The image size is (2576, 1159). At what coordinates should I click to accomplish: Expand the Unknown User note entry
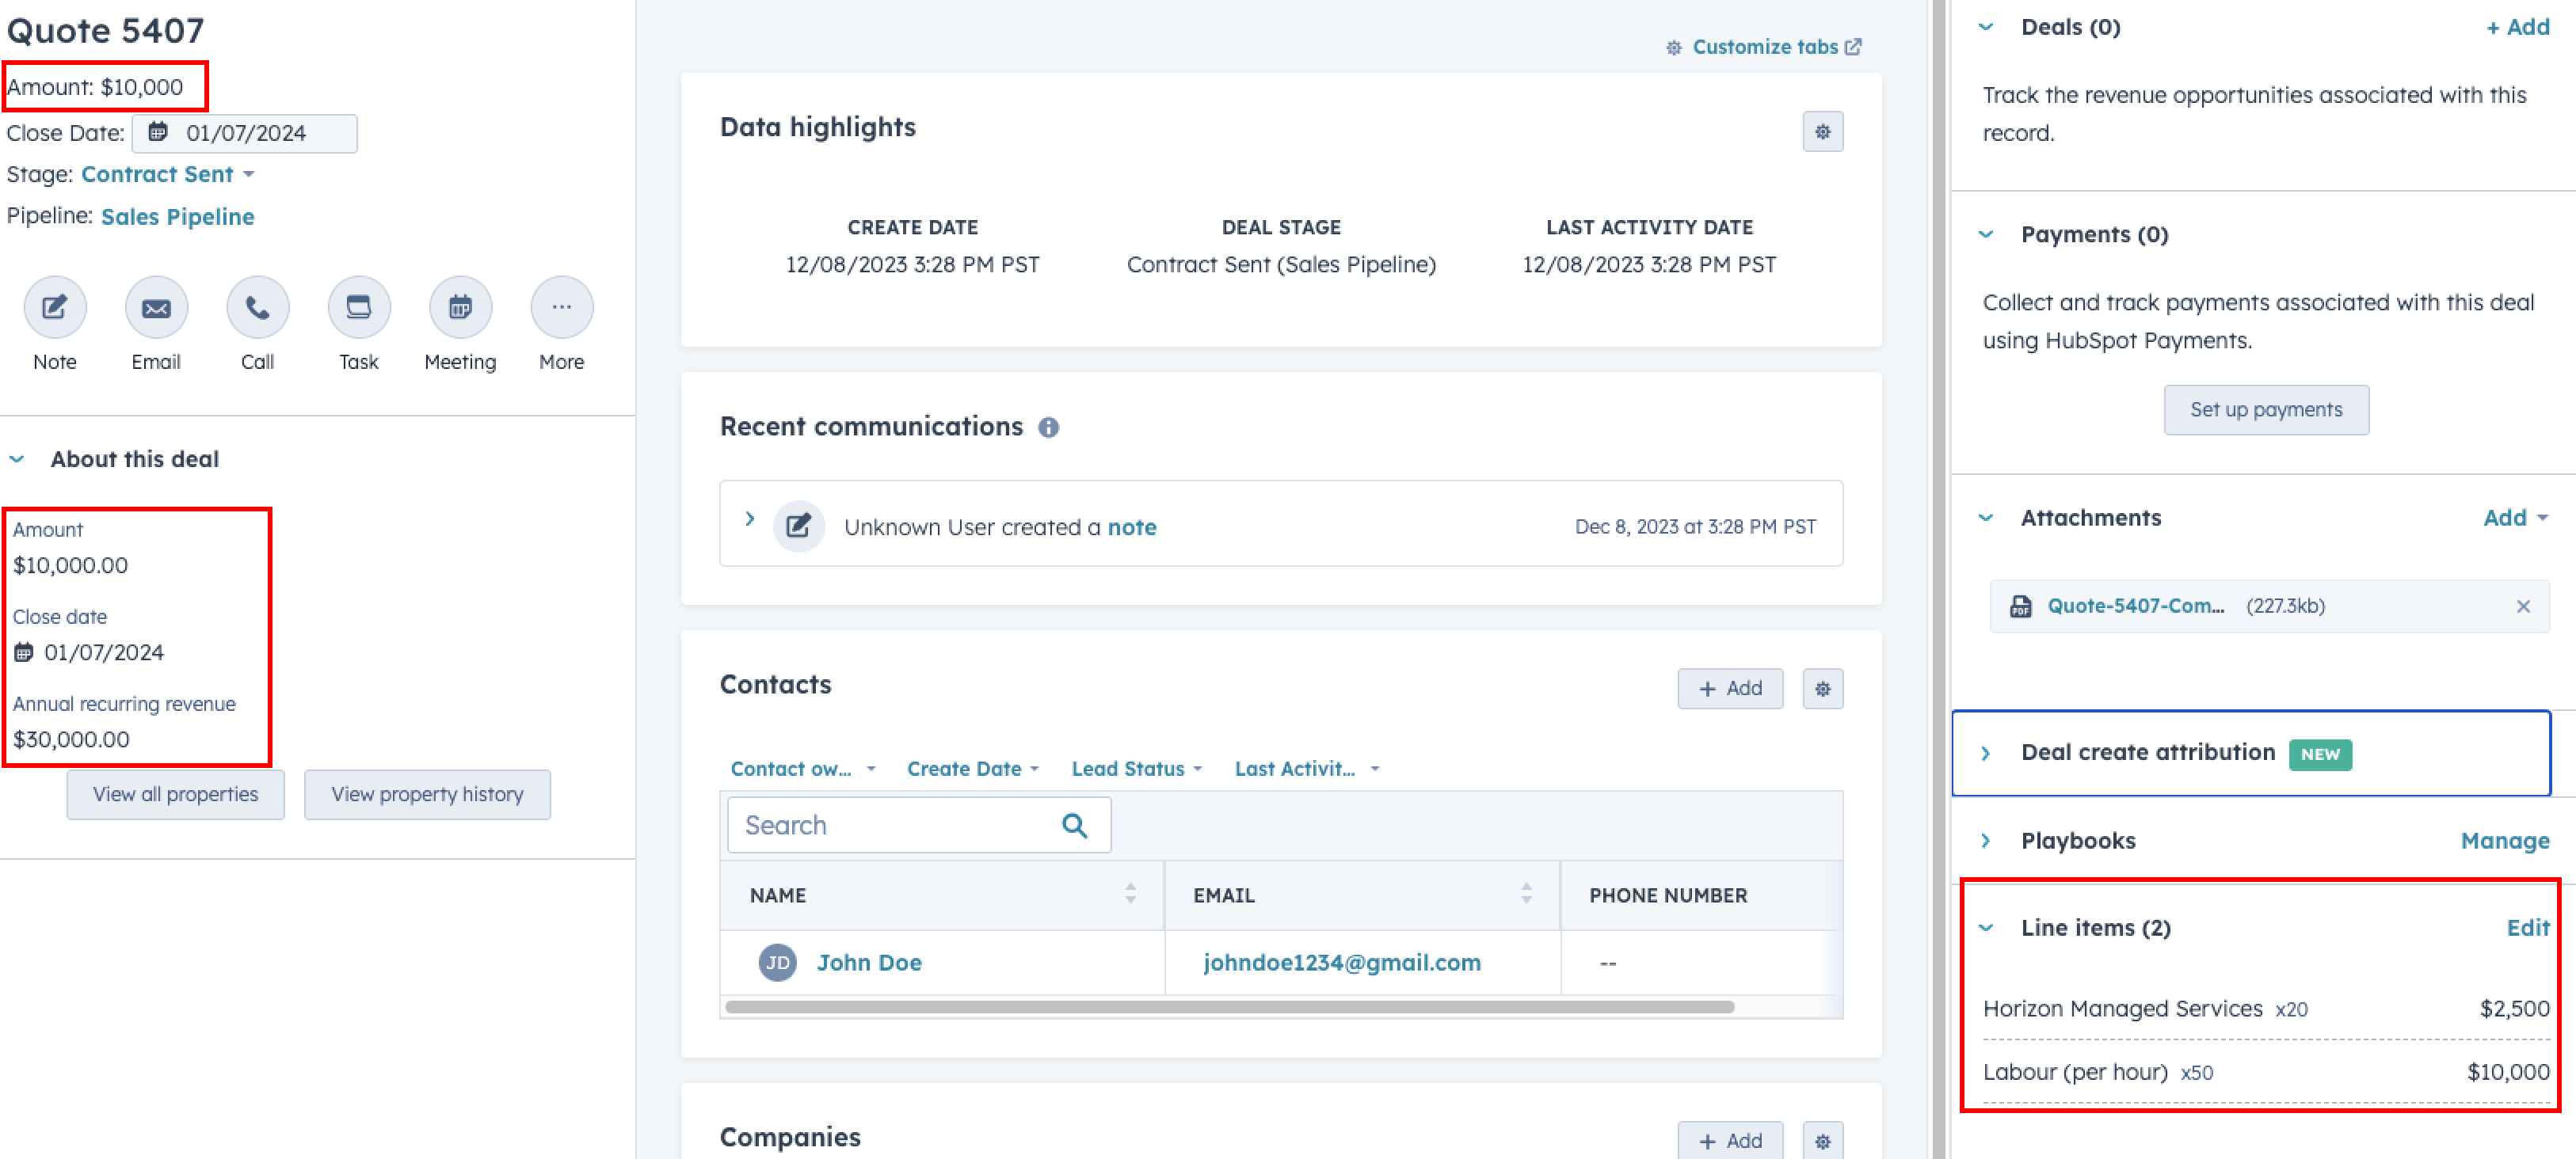tap(749, 519)
